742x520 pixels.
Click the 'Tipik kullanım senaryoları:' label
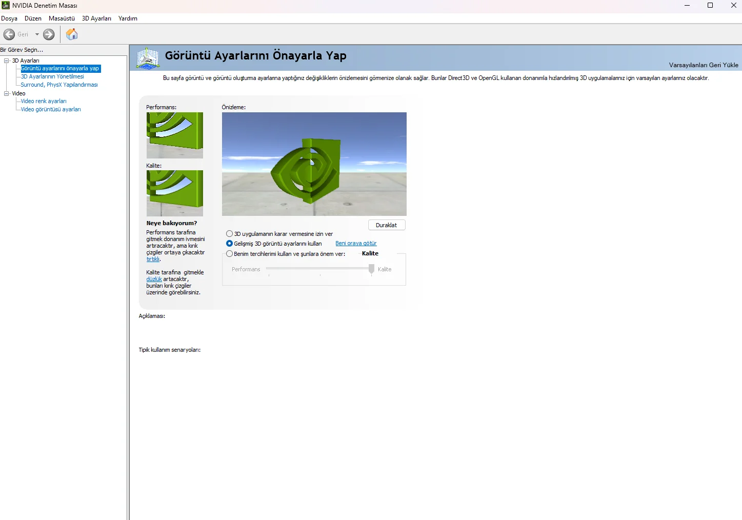(170, 350)
